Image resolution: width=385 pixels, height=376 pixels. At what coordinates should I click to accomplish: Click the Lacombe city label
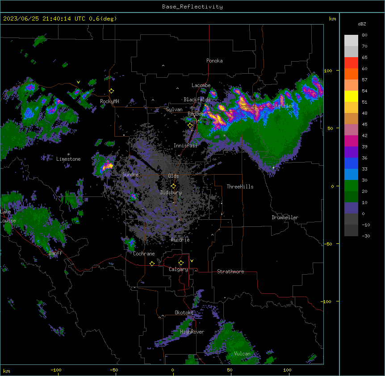pyautogui.click(x=201, y=85)
